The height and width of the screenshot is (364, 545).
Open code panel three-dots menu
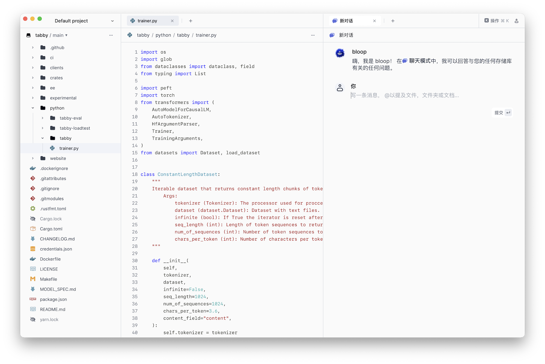pyautogui.click(x=313, y=35)
